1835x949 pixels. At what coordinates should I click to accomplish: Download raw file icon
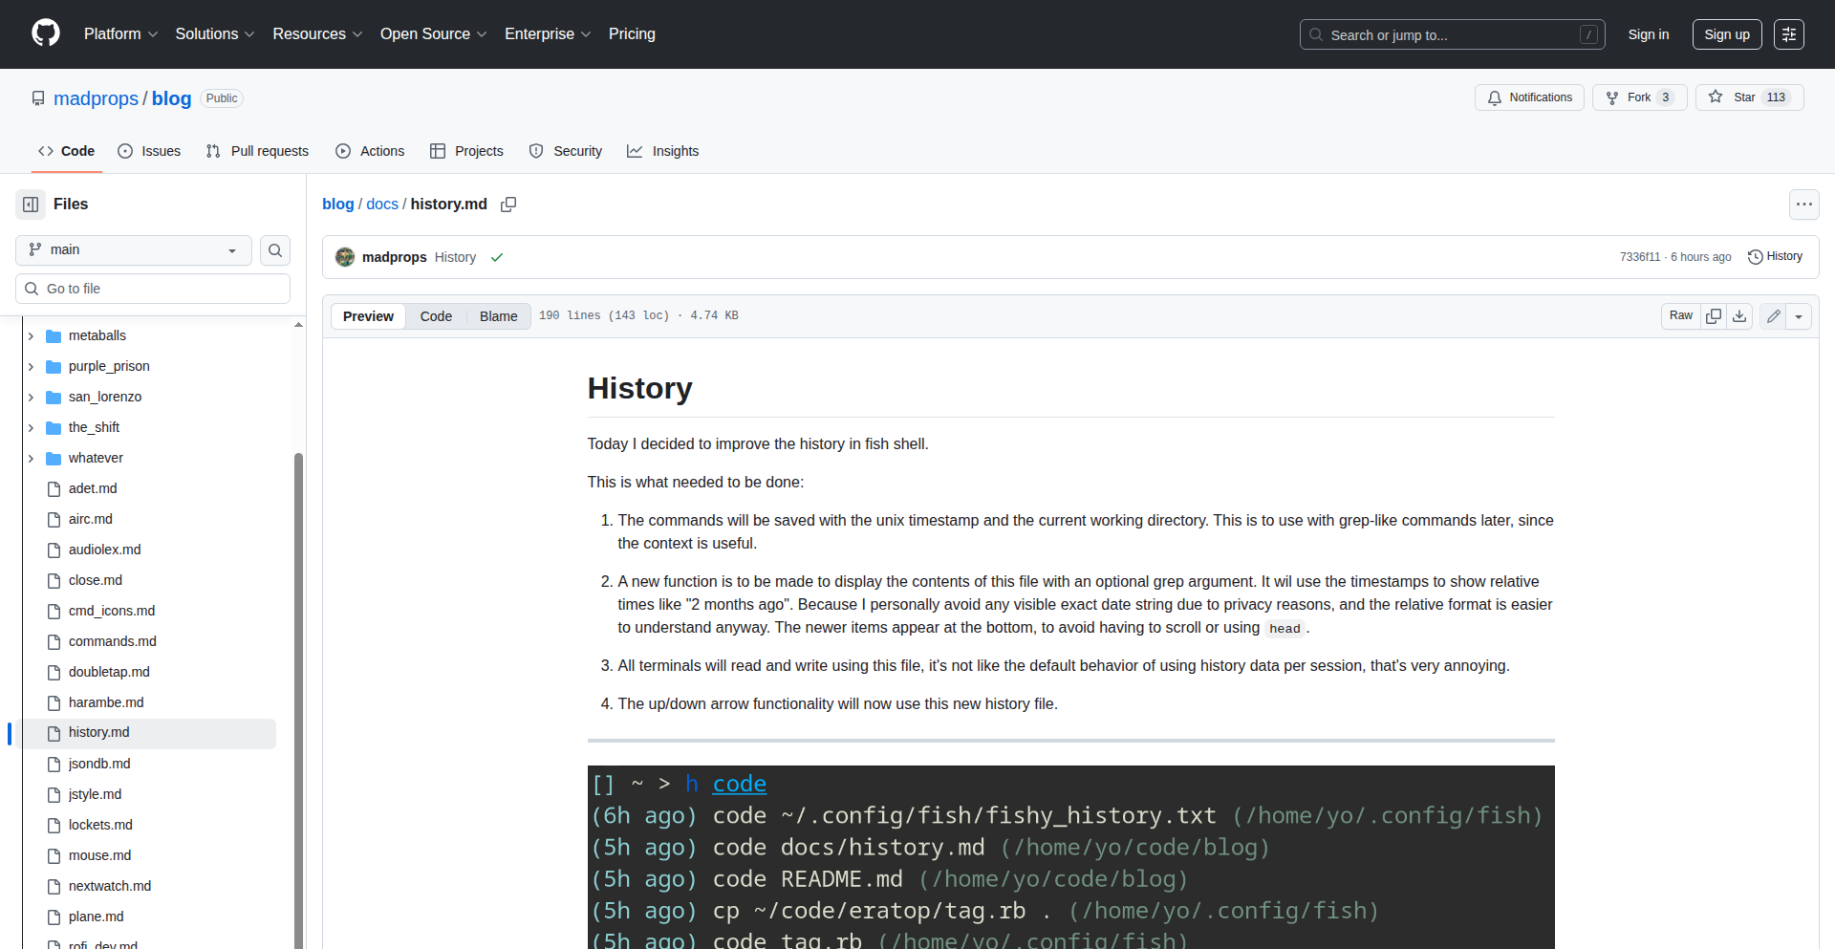[x=1739, y=316]
